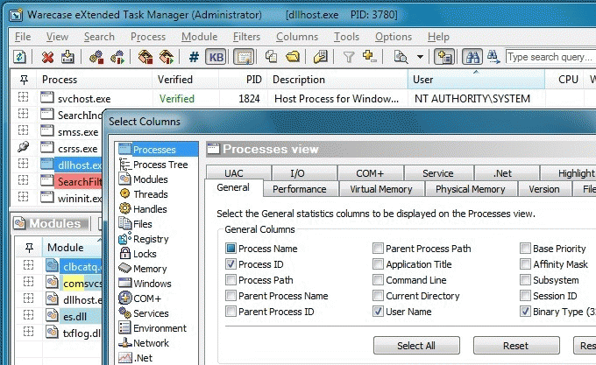Click the pin column header in process list

24,80
